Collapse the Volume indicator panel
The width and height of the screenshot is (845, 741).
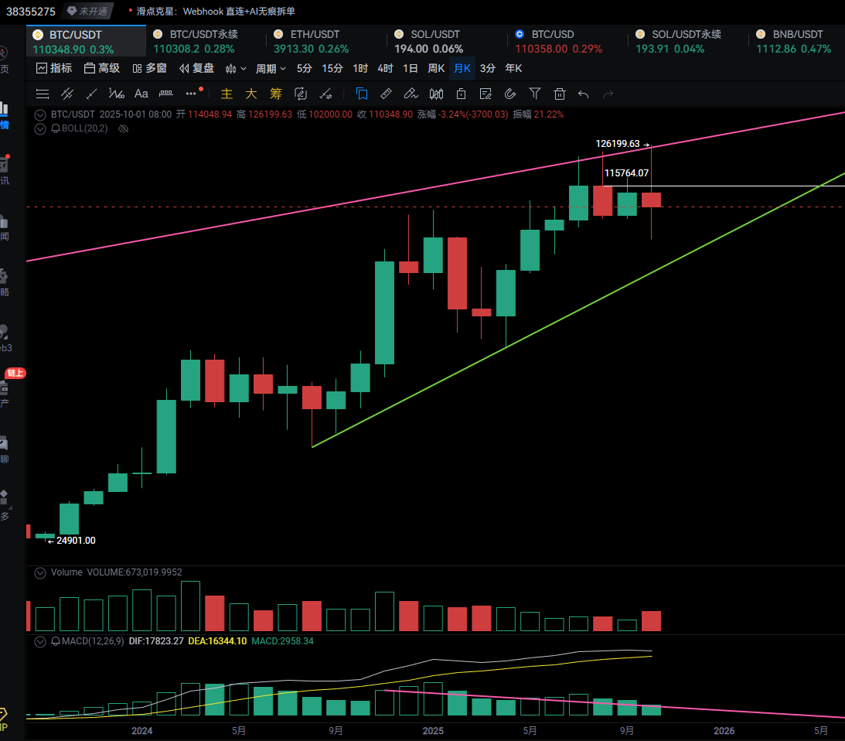(x=40, y=572)
